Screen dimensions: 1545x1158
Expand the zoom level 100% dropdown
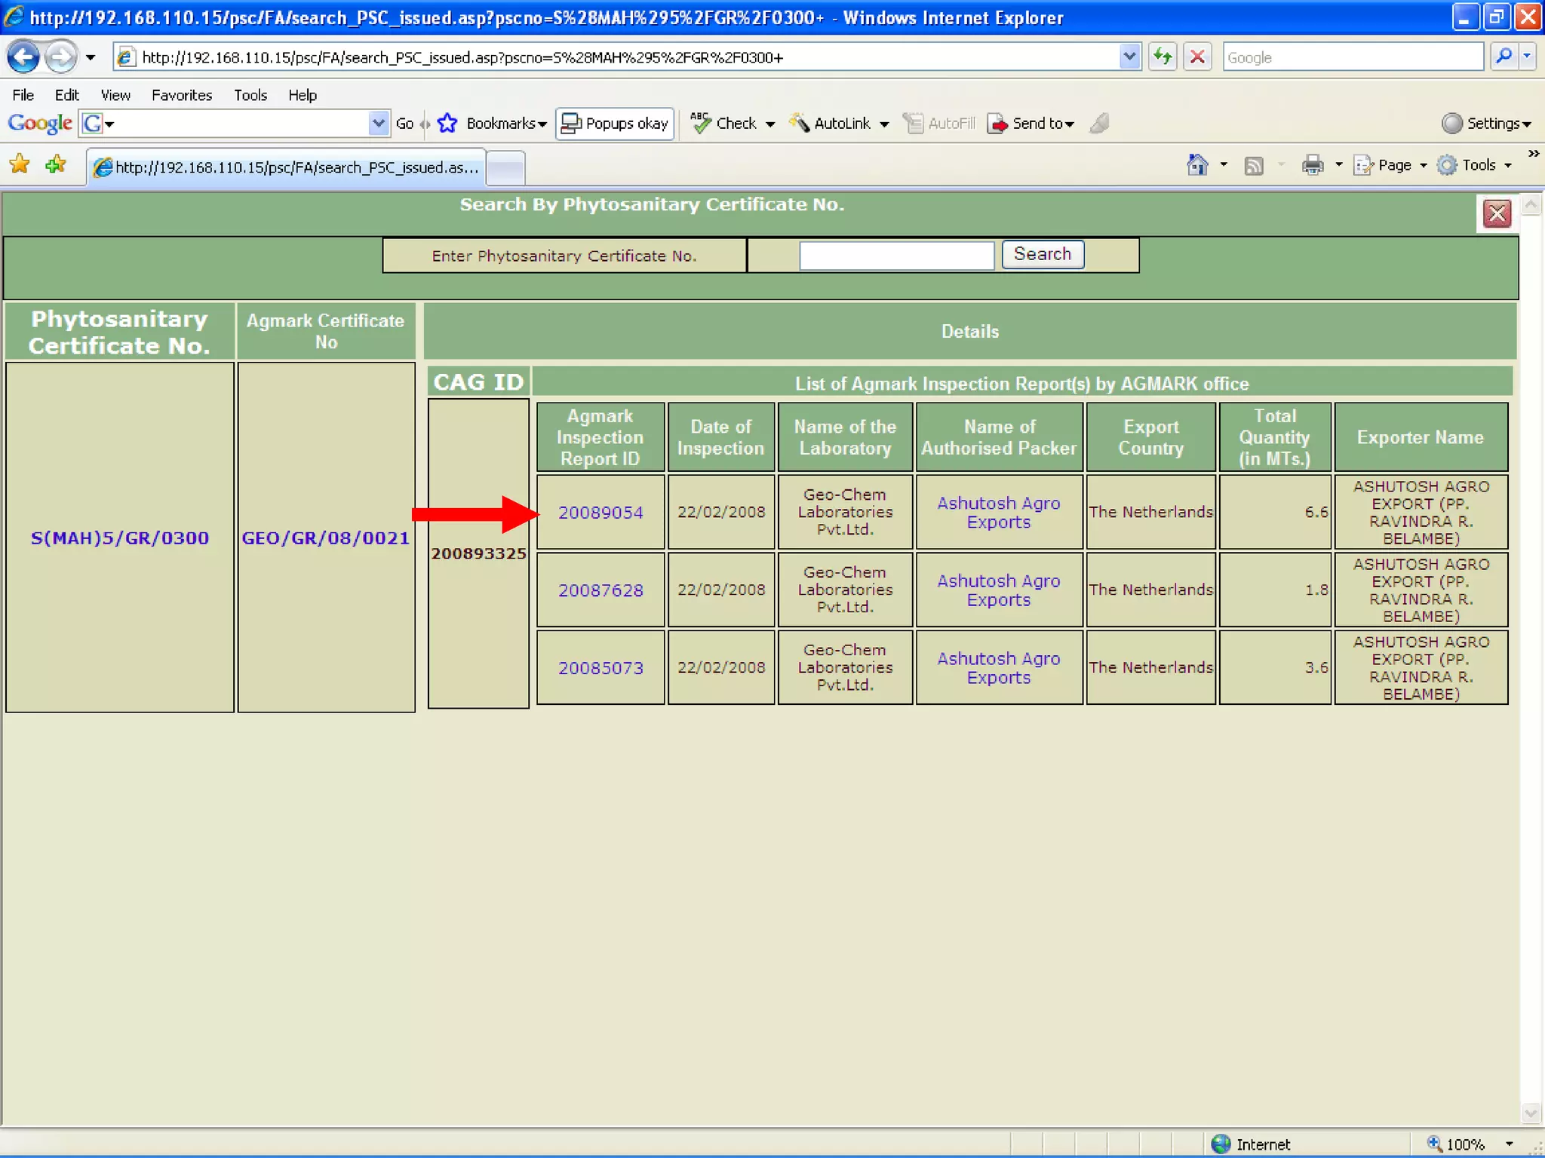(1509, 1144)
